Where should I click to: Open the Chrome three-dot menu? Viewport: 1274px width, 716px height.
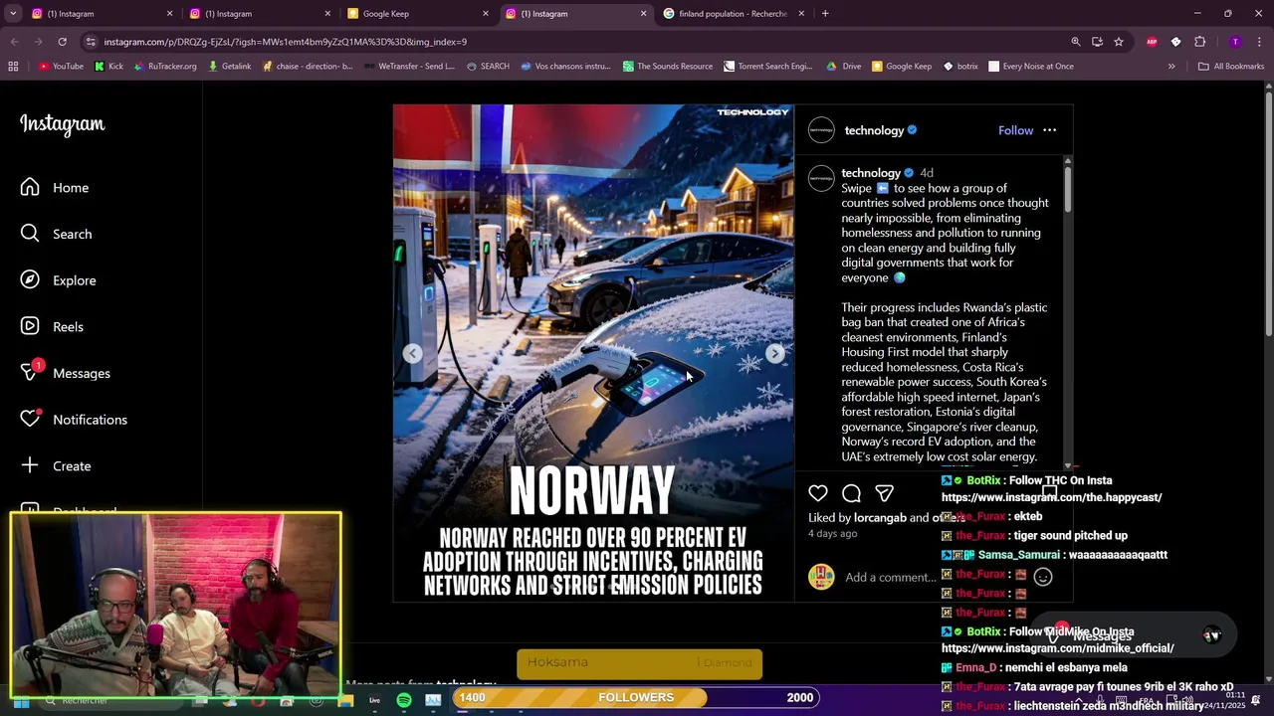[x=1260, y=42]
